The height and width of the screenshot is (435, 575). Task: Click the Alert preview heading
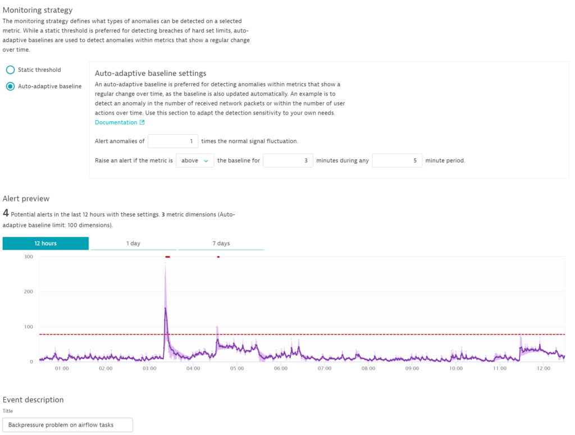point(26,199)
